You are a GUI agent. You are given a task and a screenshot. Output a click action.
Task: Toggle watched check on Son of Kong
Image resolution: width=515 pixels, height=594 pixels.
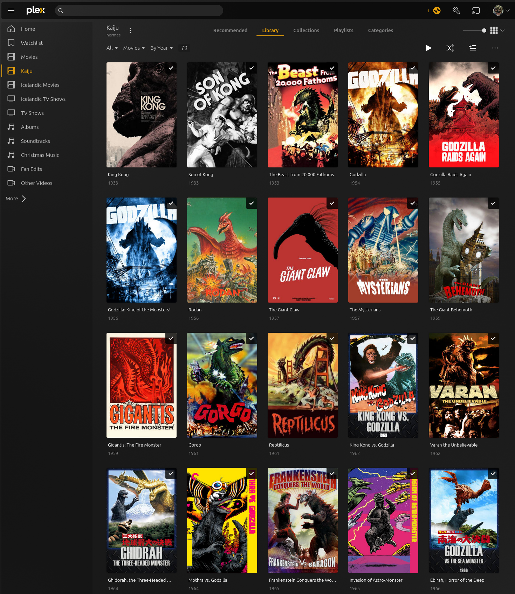(252, 68)
